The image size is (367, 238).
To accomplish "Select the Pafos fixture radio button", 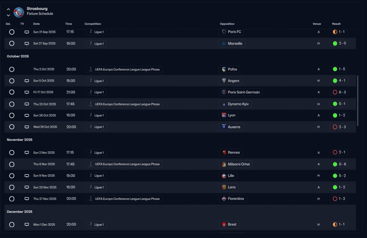I will point(12,69).
